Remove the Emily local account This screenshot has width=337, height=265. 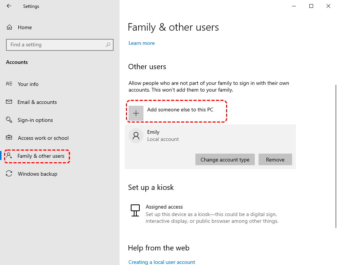click(275, 160)
